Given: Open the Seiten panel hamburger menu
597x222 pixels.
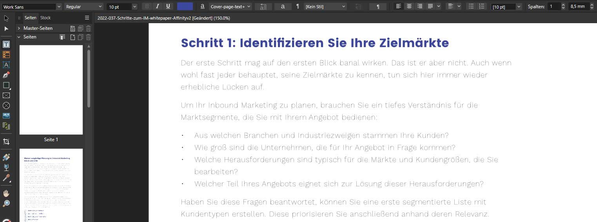Looking at the screenshot, I should point(87,18).
